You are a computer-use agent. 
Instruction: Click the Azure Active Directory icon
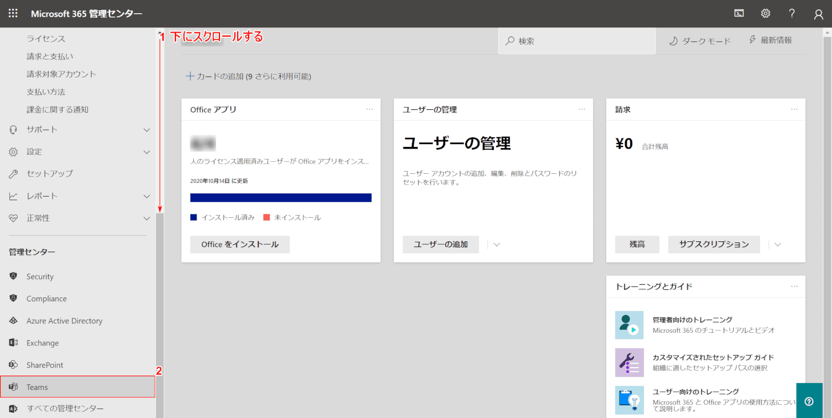click(14, 321)
